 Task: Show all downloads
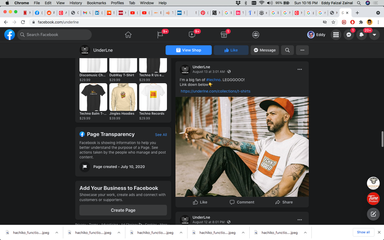coord(363,232)
